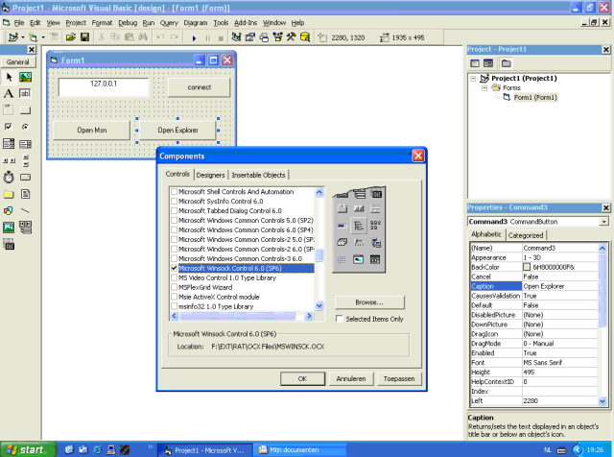This screenshot has height=457, width=614.
Task: Check Microsoft Tabbed Dialog Control 6.0
Action: pyautogui.click(x=175, y=211)
